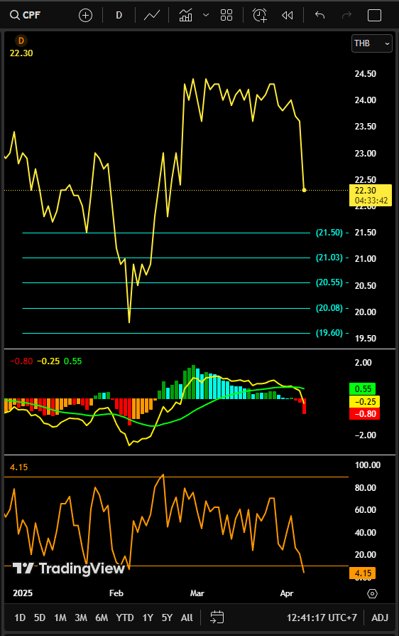This screenshot has width=399, height=636.
Task: Click the 4.15 oscillator value in the legend
Action: tap(19, 467)
